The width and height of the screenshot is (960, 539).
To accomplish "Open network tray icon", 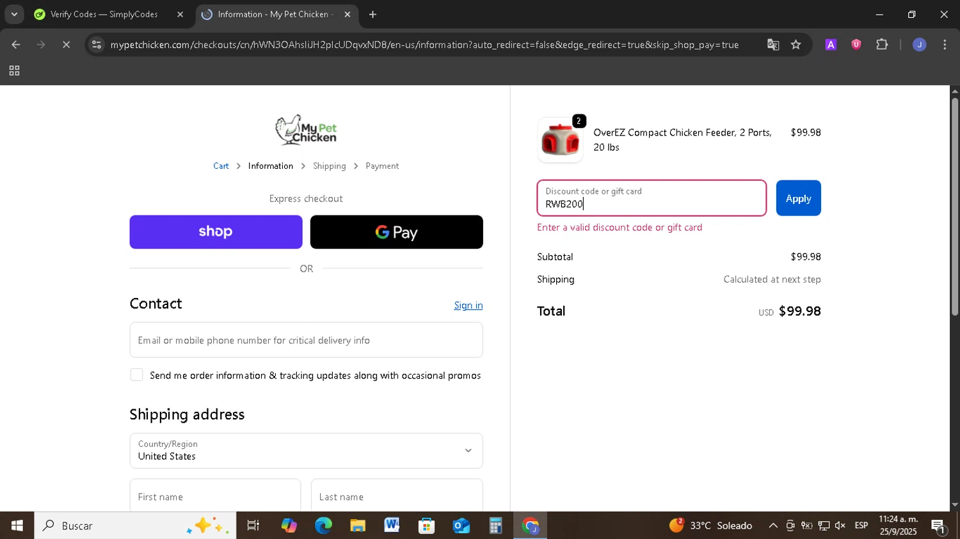I will point(824,526).
